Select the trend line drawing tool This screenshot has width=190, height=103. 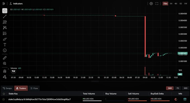(x=5, y=17)
